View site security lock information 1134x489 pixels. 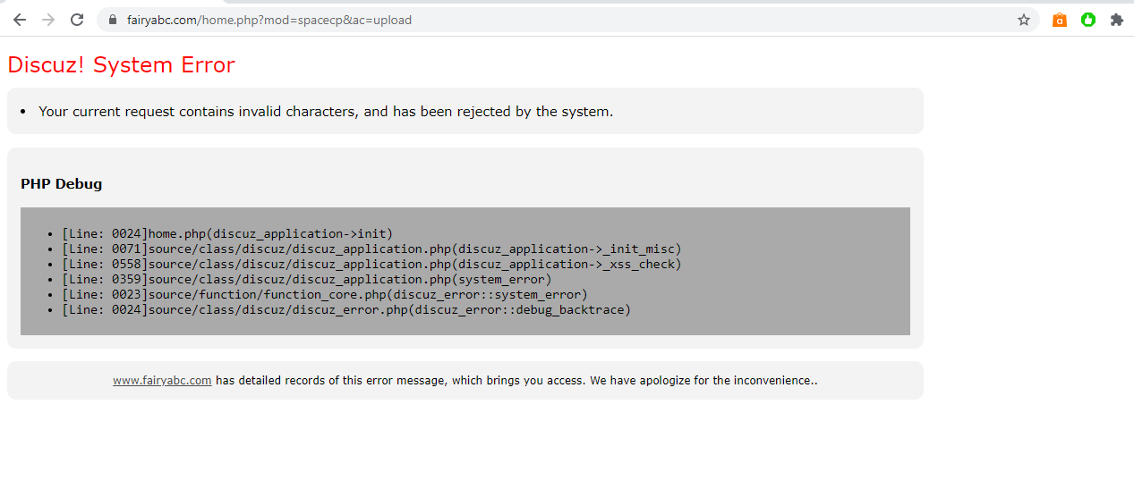(113, 20)
